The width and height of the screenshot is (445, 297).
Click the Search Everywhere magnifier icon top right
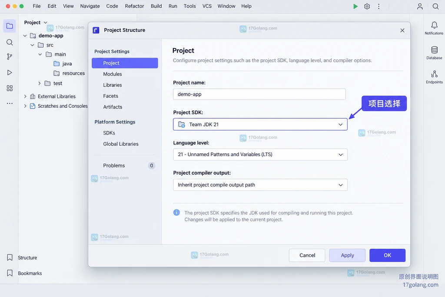[435, 6]
